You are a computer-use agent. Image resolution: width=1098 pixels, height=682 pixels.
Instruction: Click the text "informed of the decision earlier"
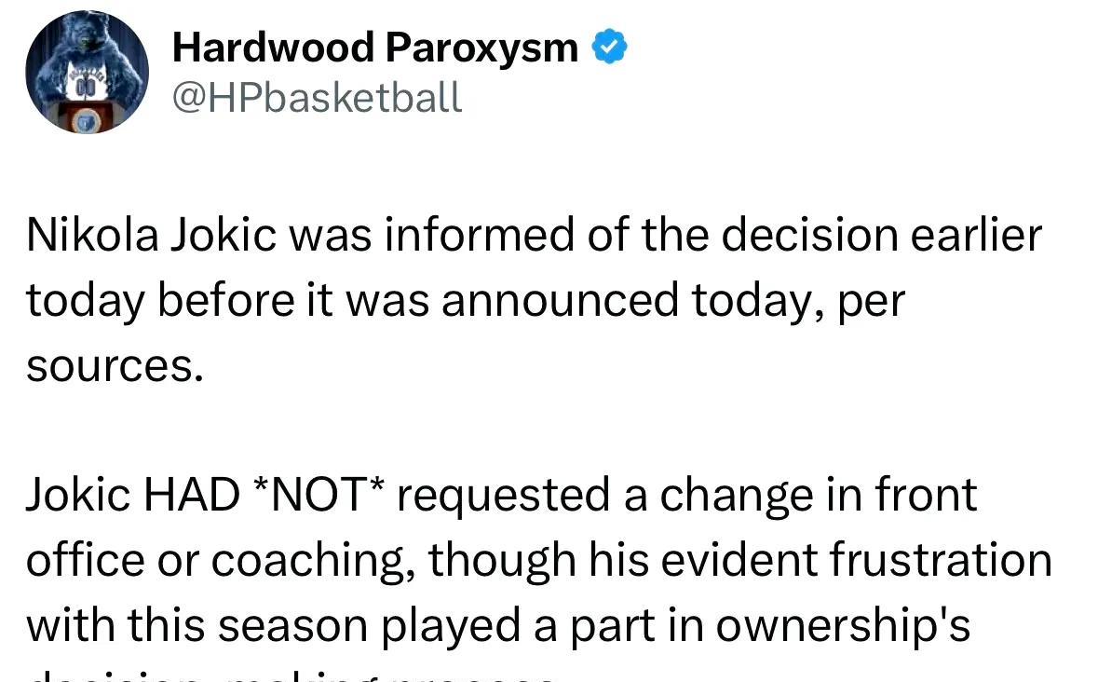(x=713, y=235)
